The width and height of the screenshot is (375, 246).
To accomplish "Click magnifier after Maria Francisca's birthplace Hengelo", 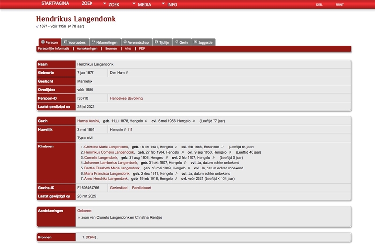I will (176, 174).
